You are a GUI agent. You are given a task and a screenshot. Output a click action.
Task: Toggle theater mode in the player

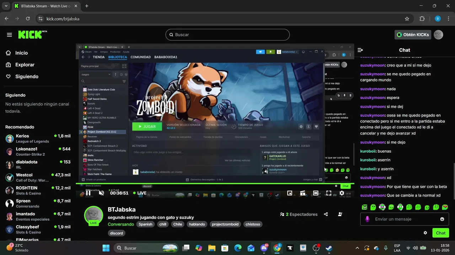click(316, 193)
